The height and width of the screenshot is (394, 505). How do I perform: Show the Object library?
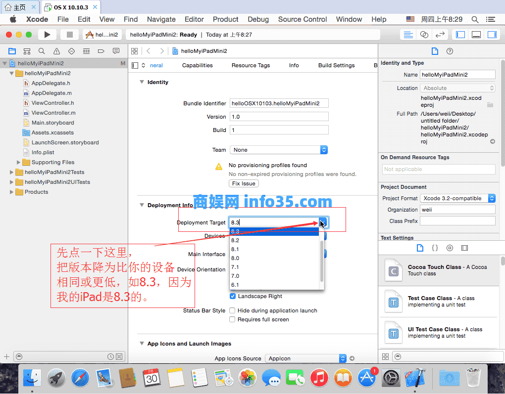pyautogui.click(x=450, y=248)
